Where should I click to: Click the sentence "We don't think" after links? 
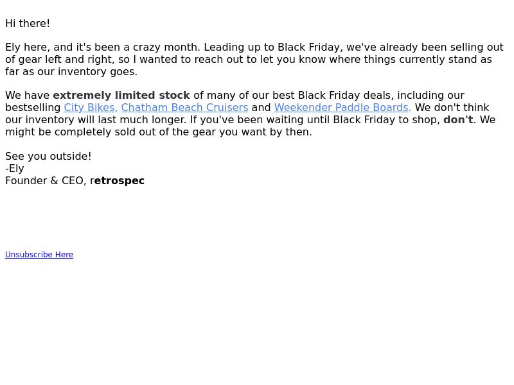click(x=452, y=107)
